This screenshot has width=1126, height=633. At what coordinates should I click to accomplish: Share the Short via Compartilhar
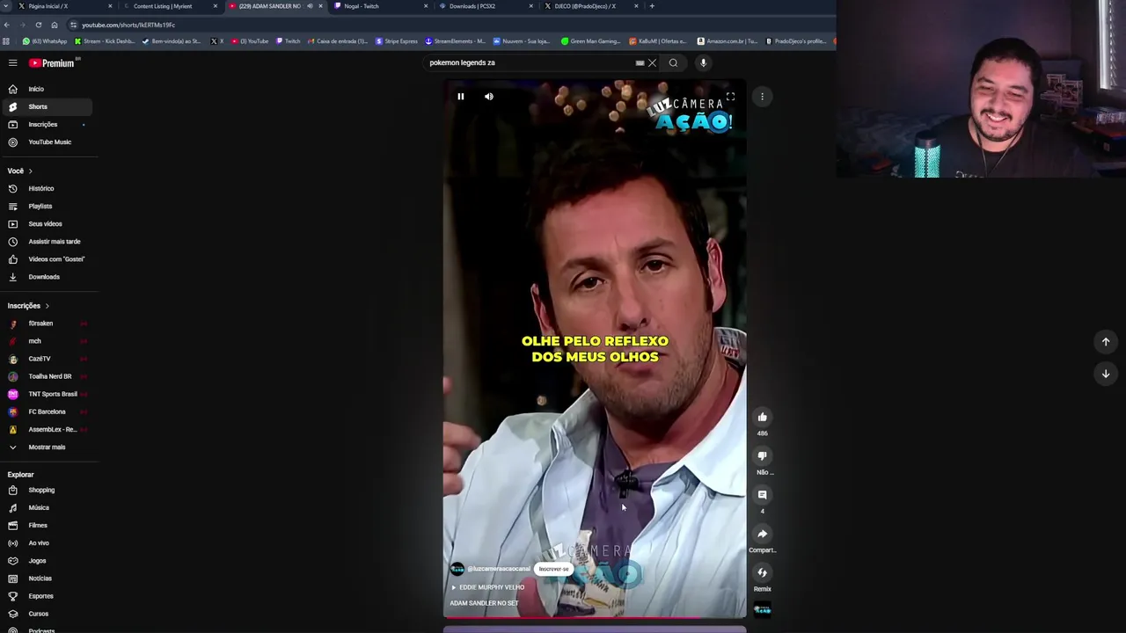pyautogui.click(x=763, y=534)
